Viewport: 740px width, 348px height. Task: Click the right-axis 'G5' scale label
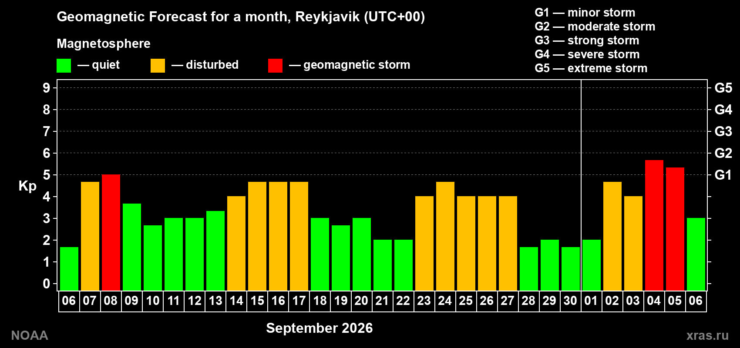coord(723,88)
